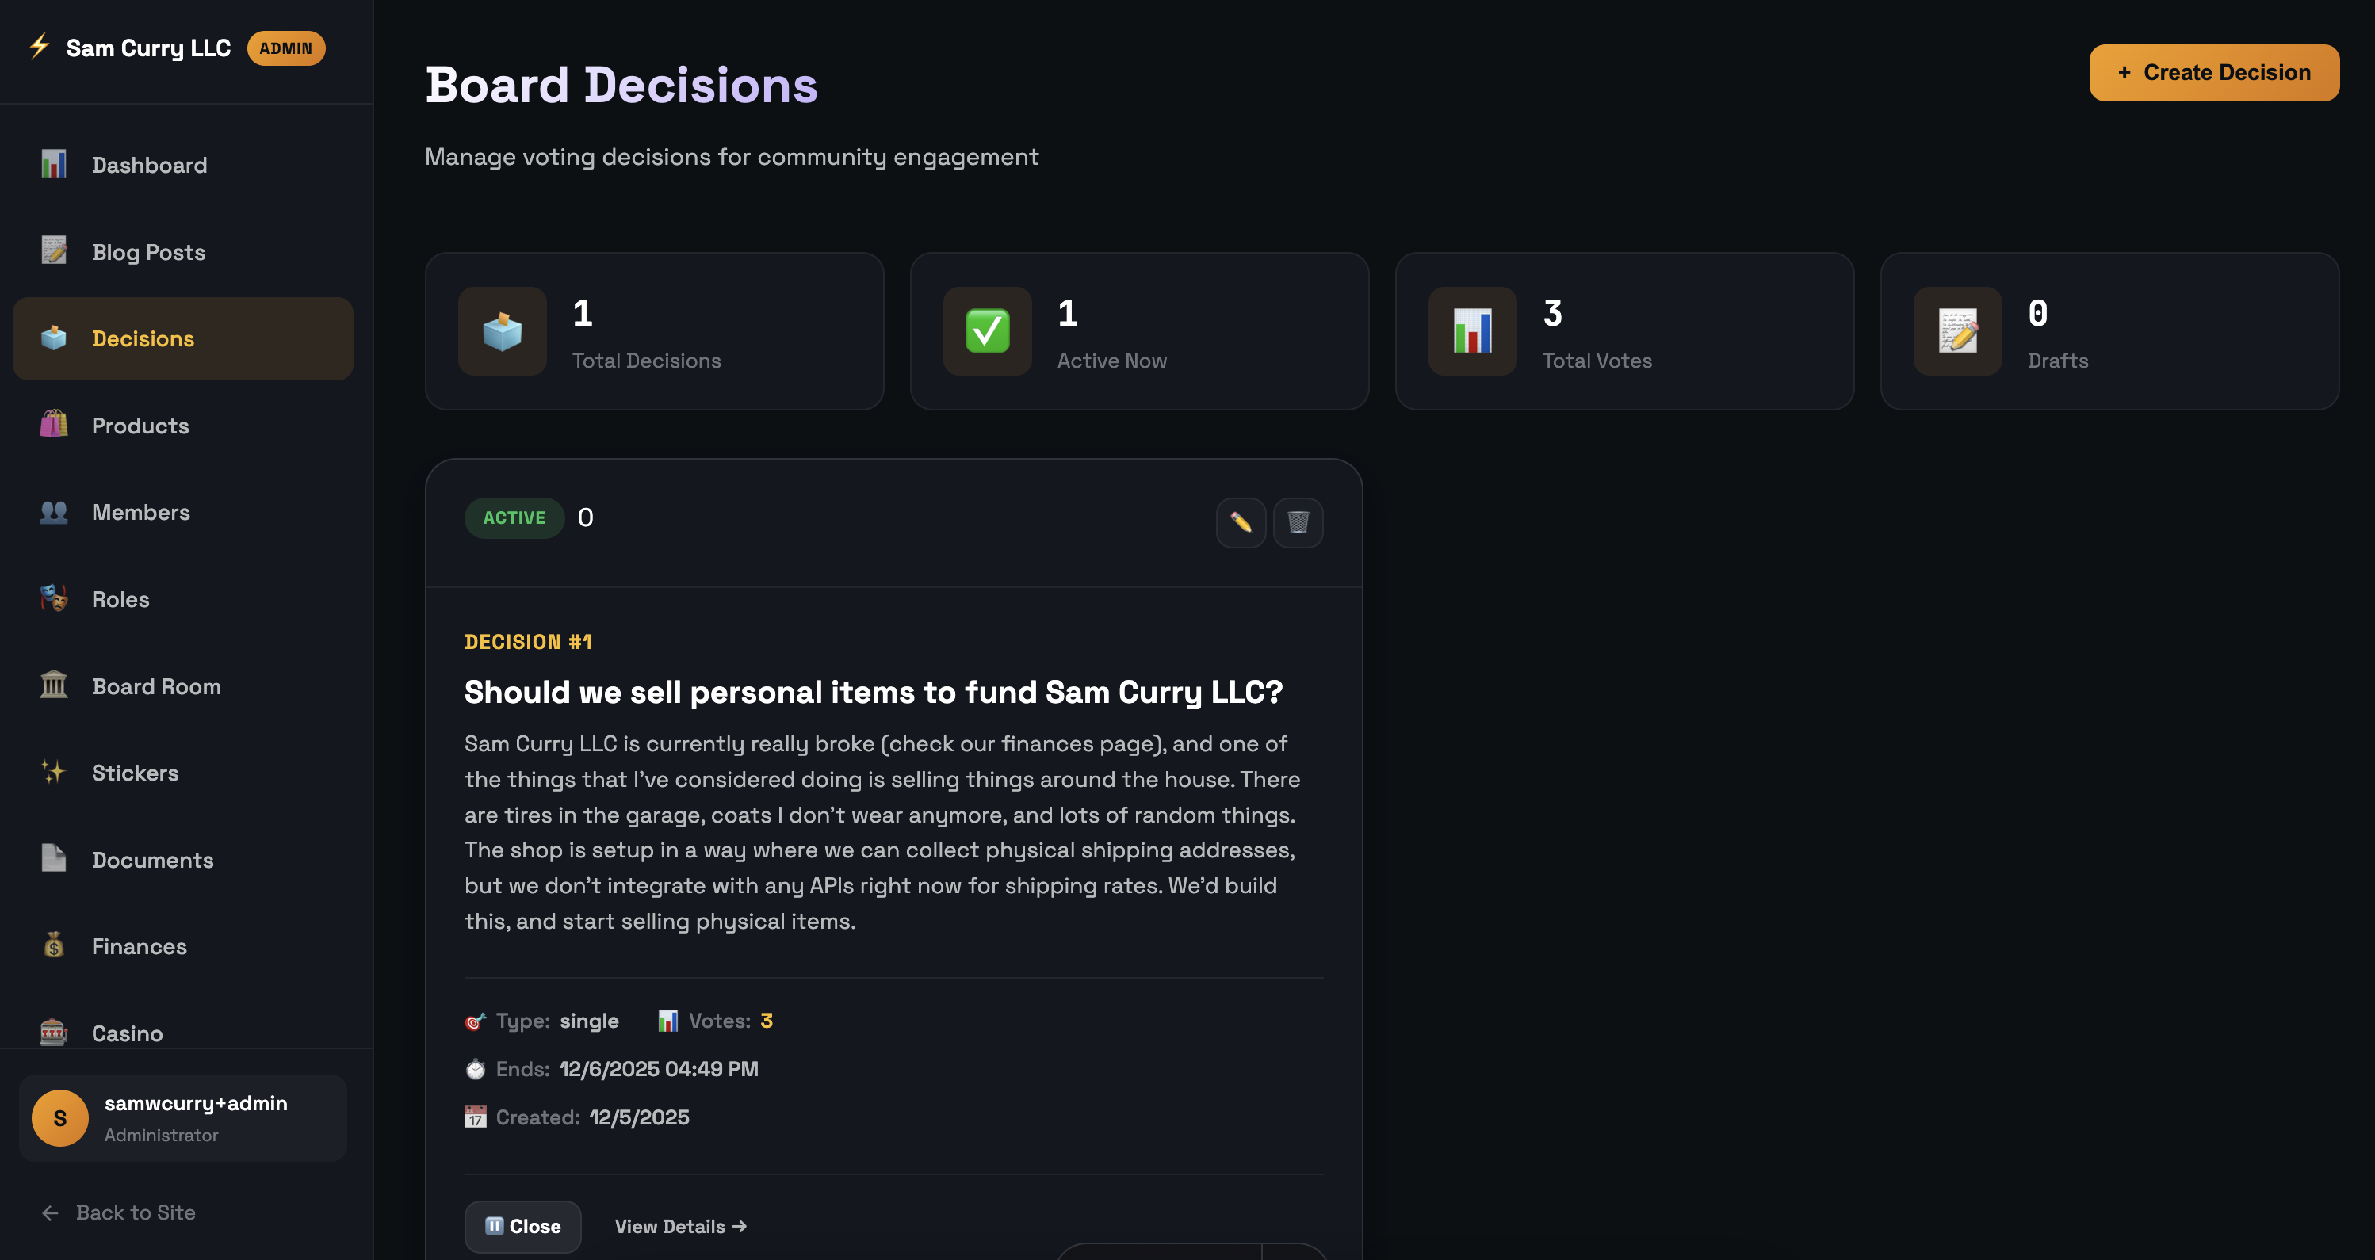Delete decision using the trash can icon
This screenshot has height=1260, width=2375.
click(x=1297, y=522)
